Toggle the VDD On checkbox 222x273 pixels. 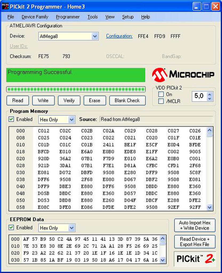(161, 94)
